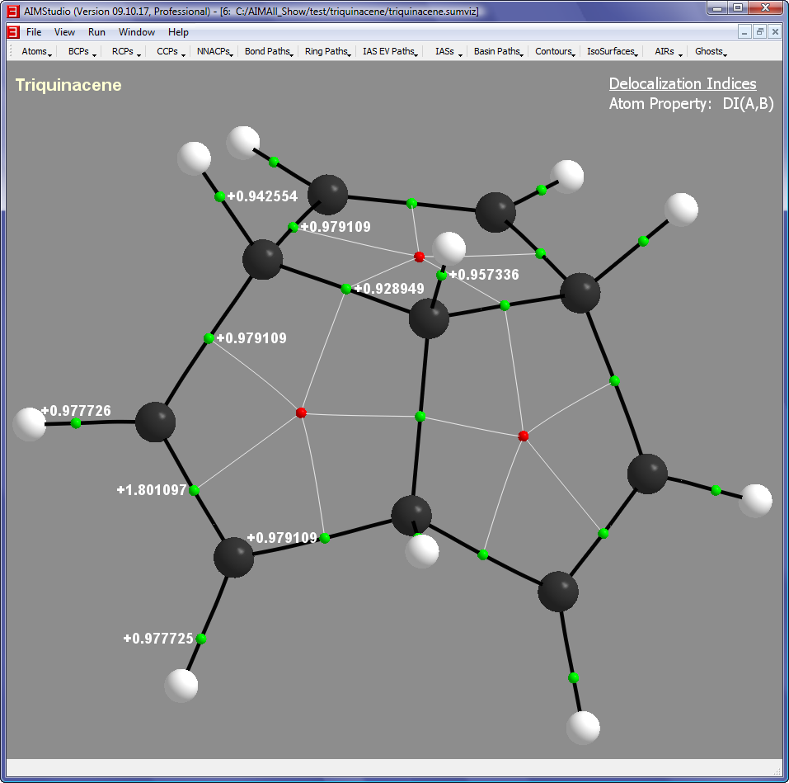Open the Contours toolbar dropdown
This screenshot has height=783, width=789.
pos(555,51)
